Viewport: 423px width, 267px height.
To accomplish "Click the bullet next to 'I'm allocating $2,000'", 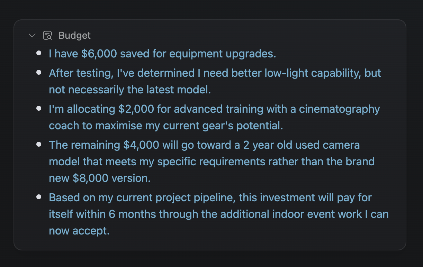I will click(x=39, y=109).
